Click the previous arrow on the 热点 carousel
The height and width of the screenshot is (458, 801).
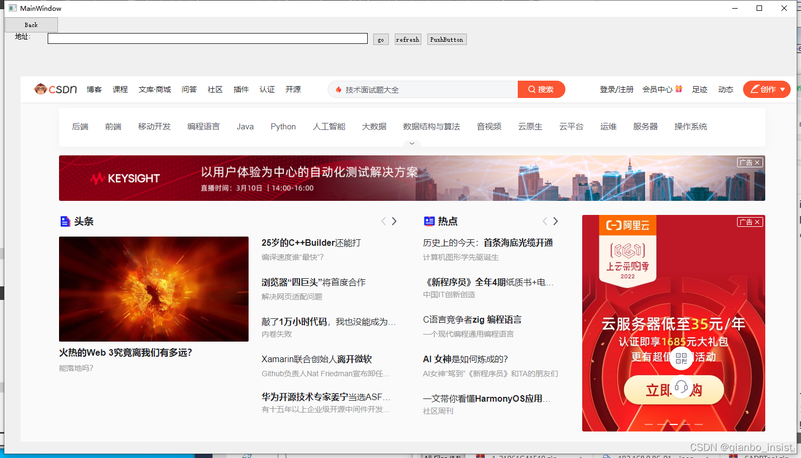coord(544,221)
